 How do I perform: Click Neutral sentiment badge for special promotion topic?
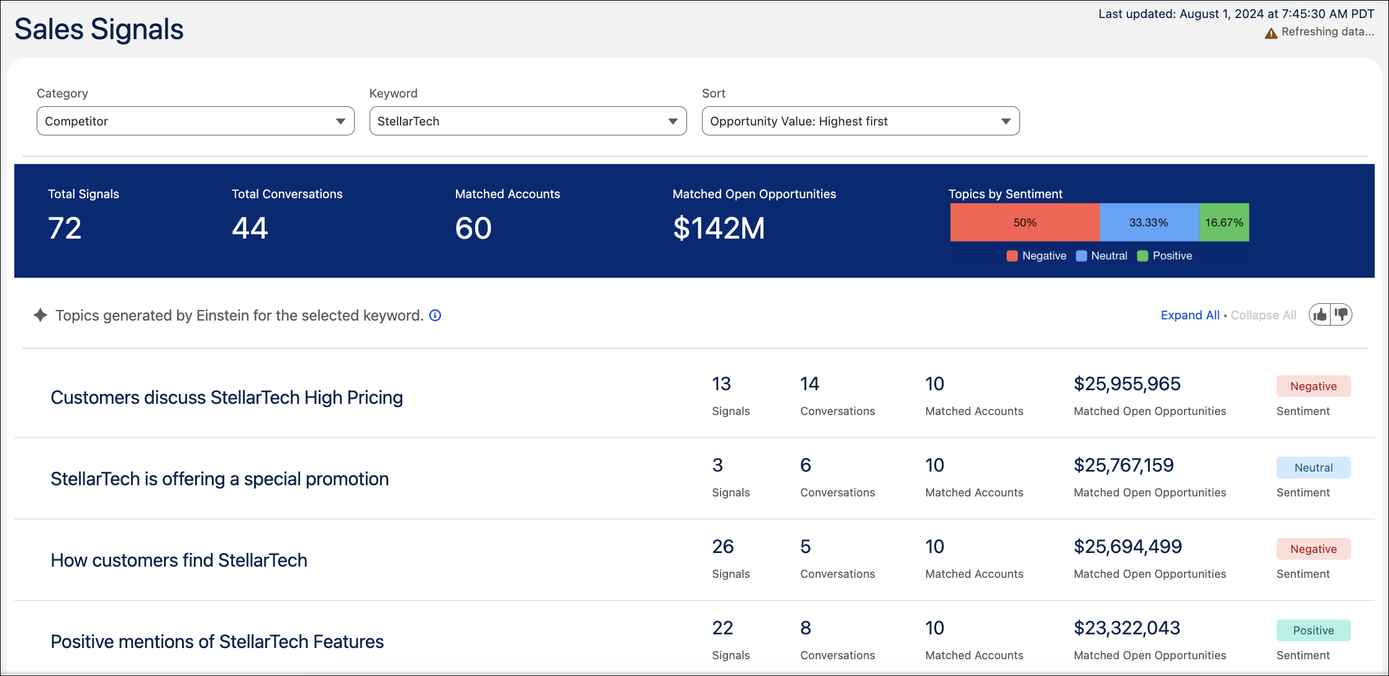pos(1314,468)
